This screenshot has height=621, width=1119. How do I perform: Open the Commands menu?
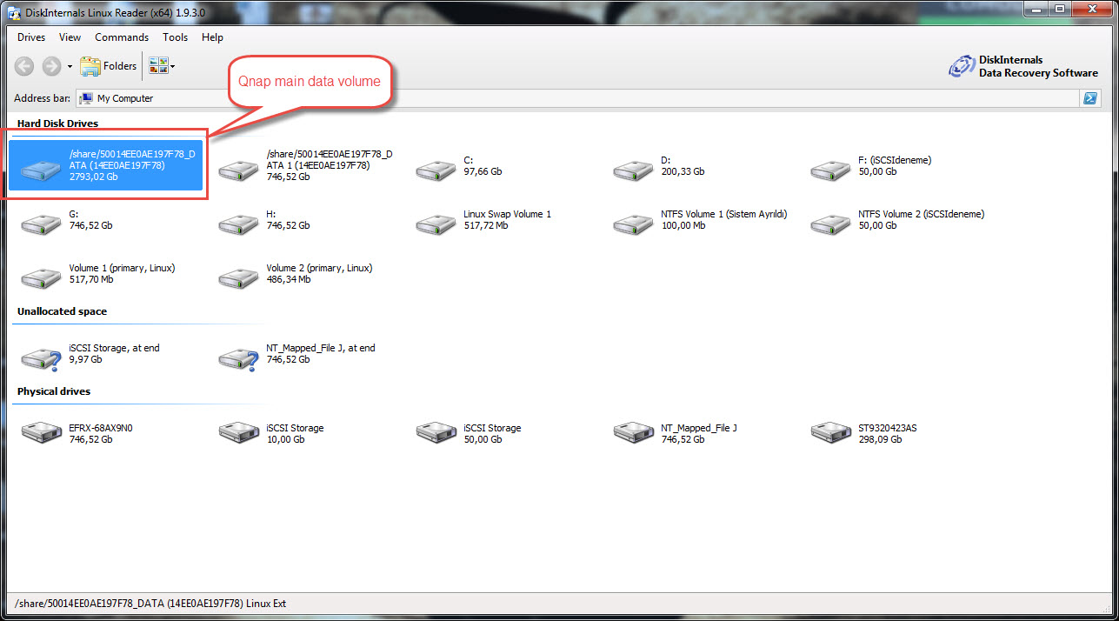point(122,37)
